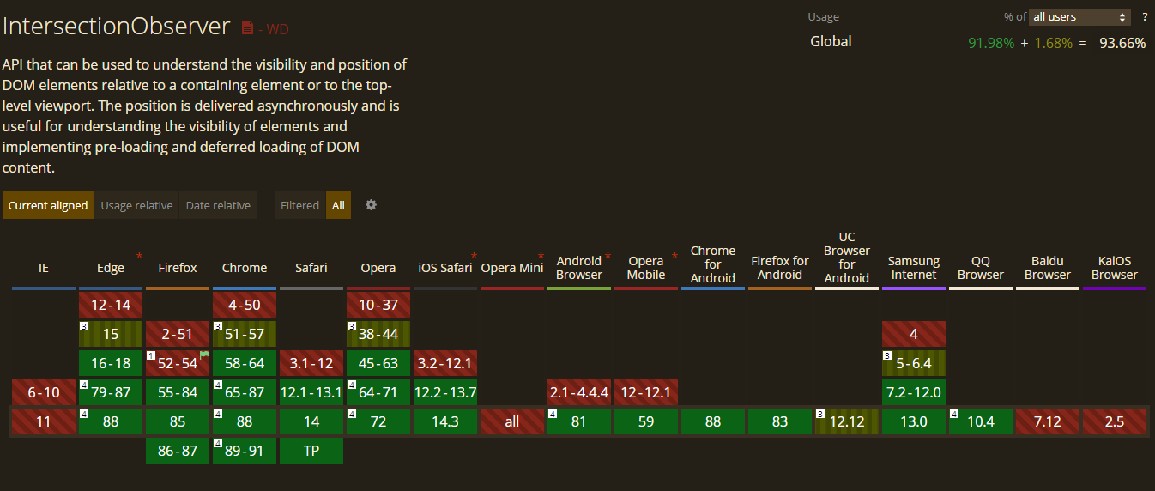Click the asterisk beside Edge header
This screenshot has width=1155, height=491.
point(139,257)
